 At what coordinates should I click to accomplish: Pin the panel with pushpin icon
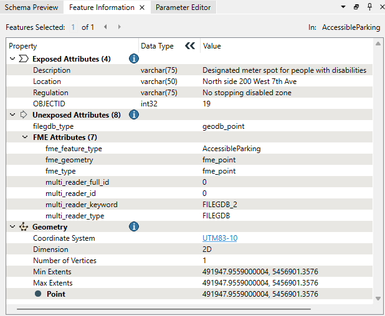(x=369, y=7)
